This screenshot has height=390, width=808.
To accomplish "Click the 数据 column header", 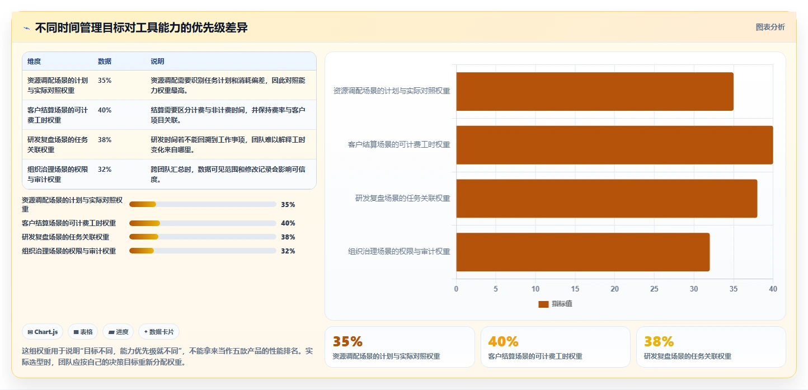I will point(105,62).
